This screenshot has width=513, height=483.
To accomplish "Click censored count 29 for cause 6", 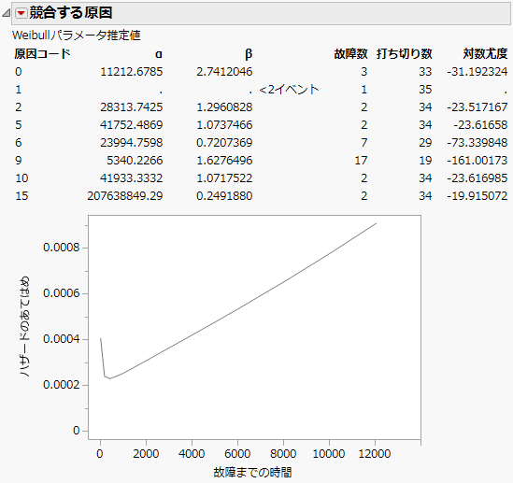I will coord(425,143).
